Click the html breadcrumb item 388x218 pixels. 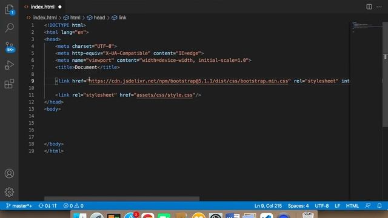[x=75, y=18]
